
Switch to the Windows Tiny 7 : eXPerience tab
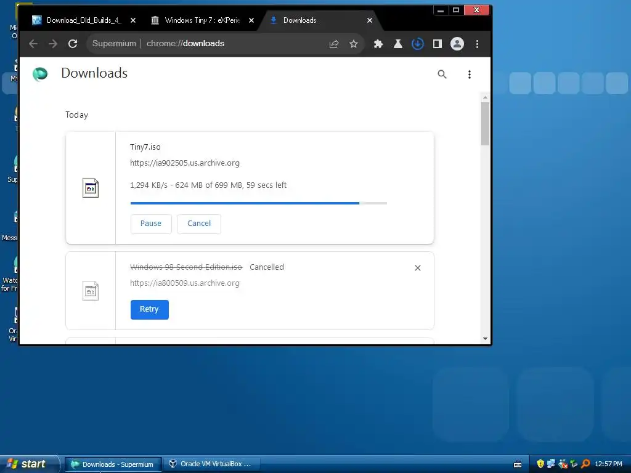pos(202,20)
